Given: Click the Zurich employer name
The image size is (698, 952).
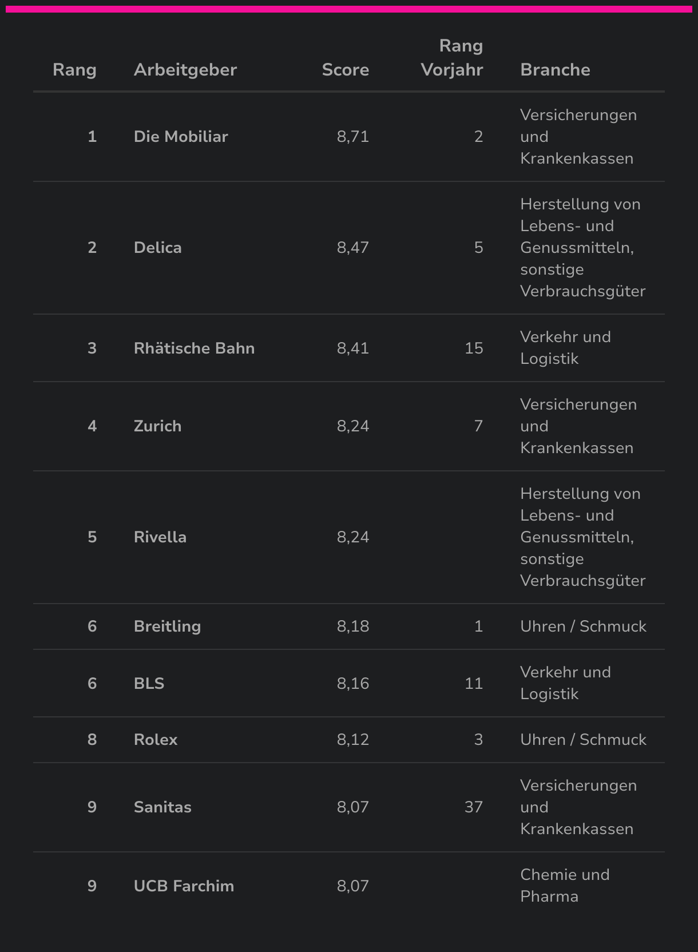Looking at the screenshot, I should [x=157, y=426].
